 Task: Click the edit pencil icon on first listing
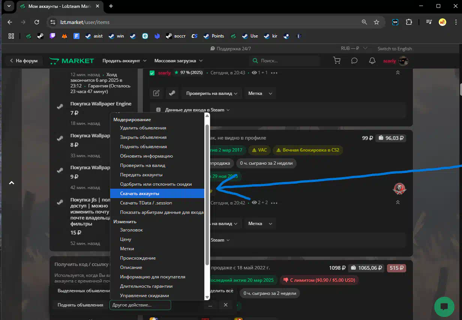[x=156, y=93]
